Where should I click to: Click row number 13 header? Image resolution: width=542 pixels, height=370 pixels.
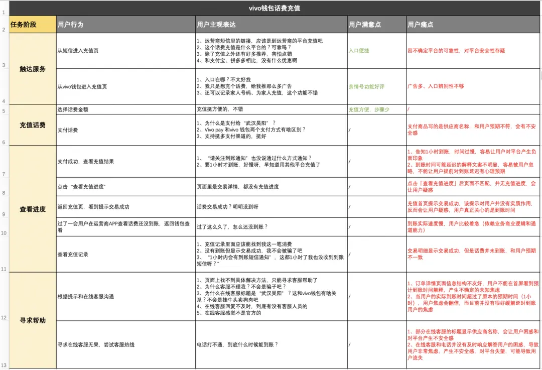tap(4, 365)
